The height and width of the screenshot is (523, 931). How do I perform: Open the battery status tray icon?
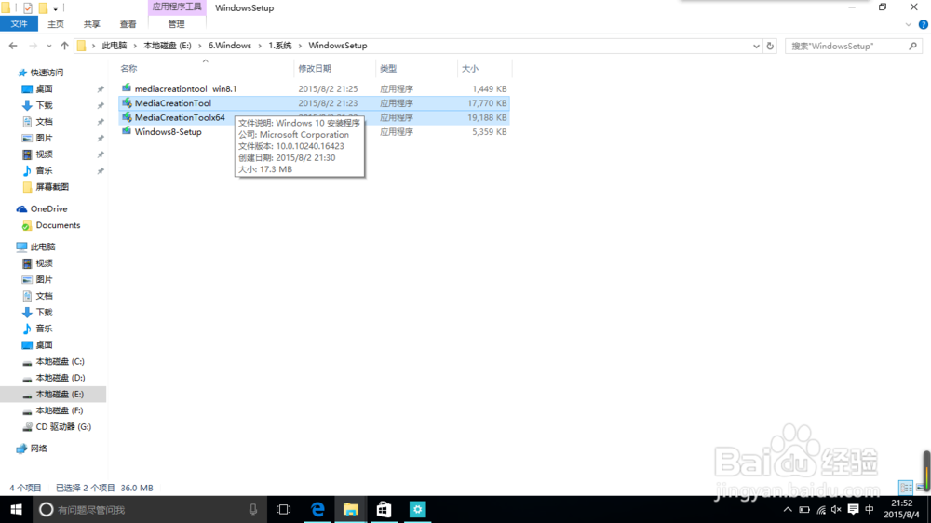804,509
